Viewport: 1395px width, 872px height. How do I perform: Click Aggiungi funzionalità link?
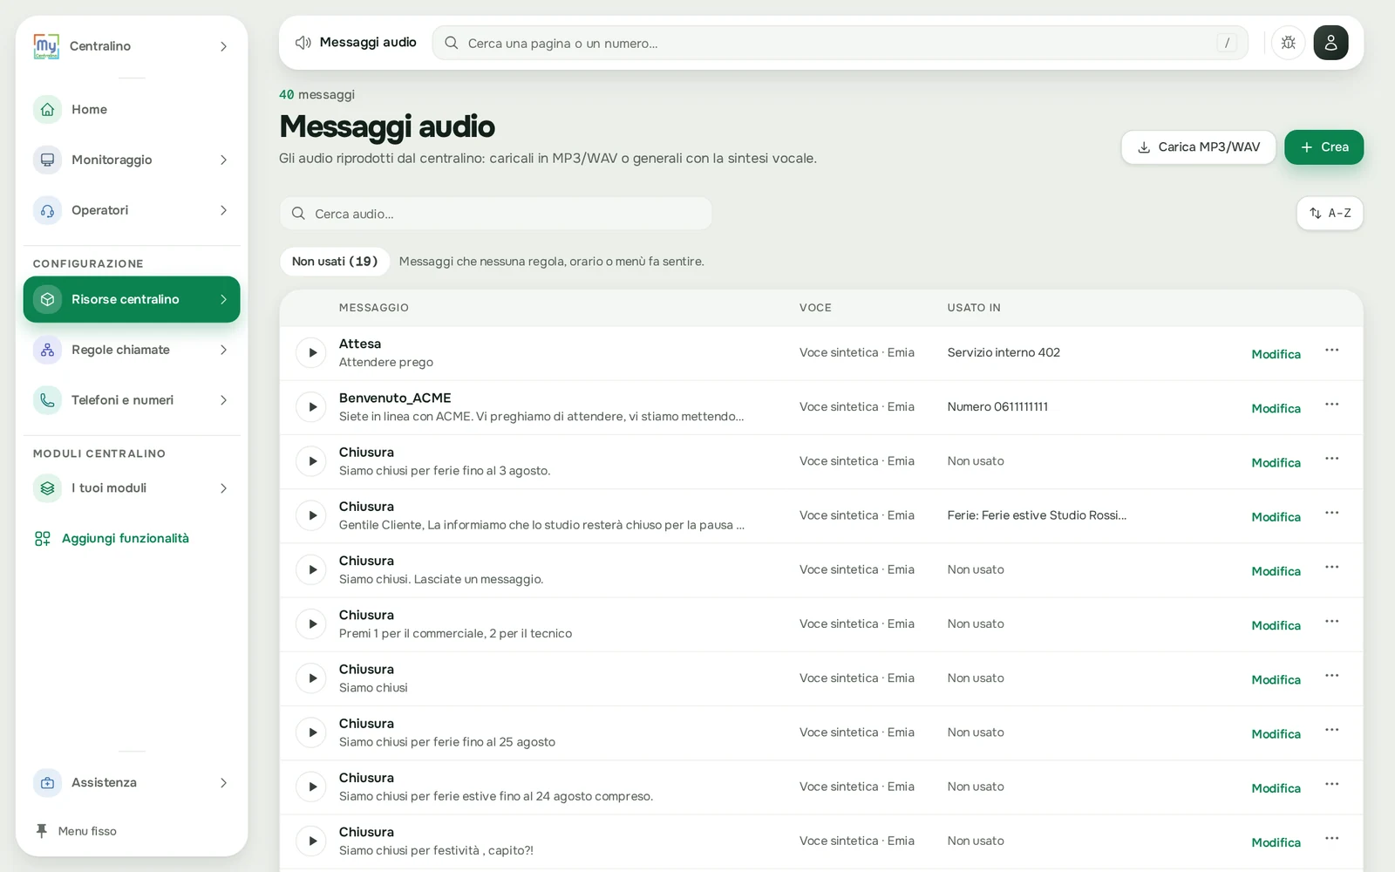pos(112,539)
